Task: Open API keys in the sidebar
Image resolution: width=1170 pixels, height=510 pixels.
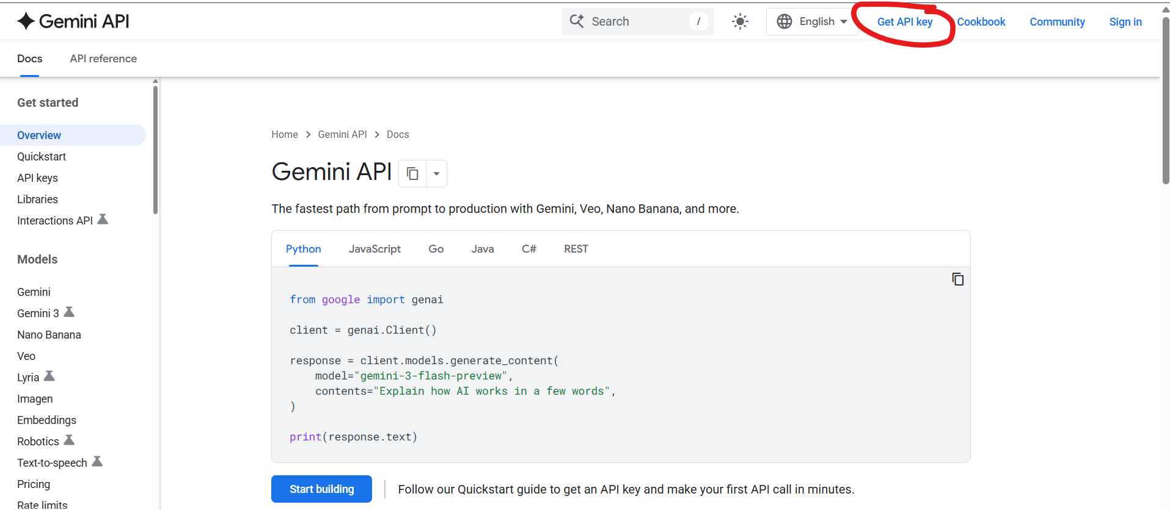Action: [x=37, y=178]
